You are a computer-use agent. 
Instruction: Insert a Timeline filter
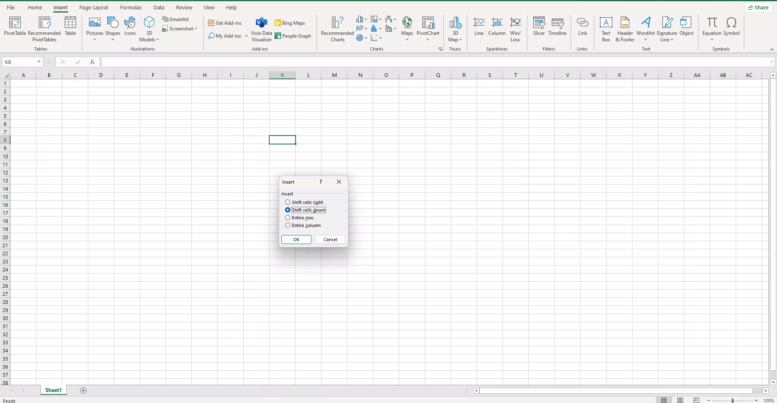[x=558, y=27]
